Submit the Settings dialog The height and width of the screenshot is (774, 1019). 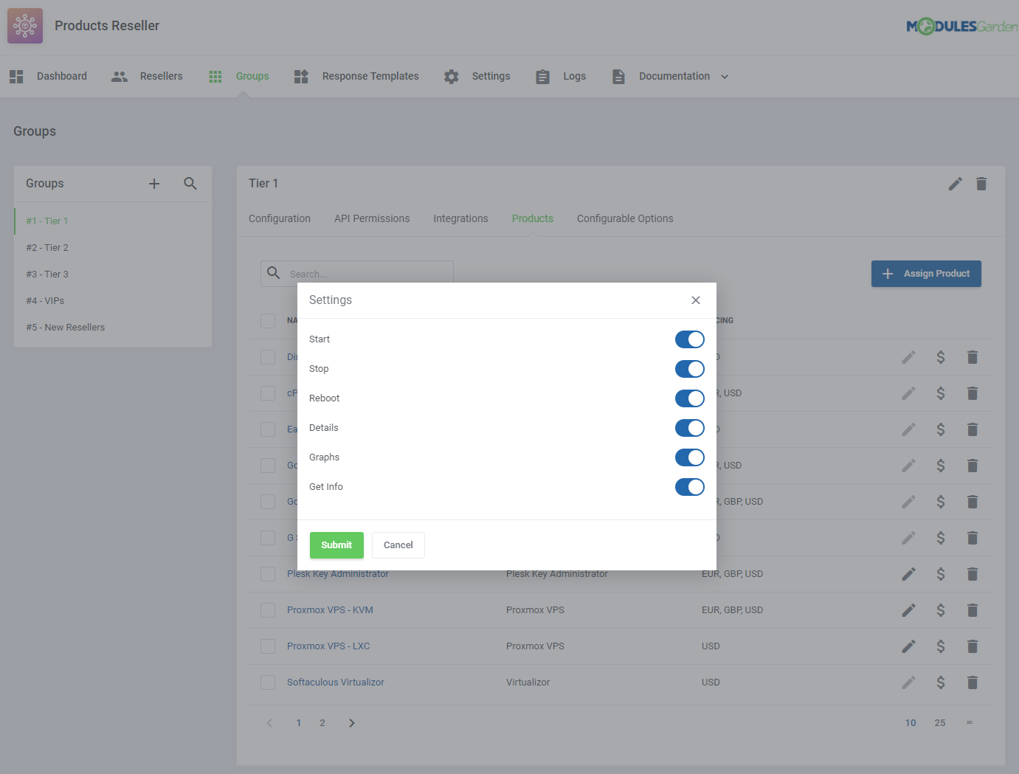336,545
